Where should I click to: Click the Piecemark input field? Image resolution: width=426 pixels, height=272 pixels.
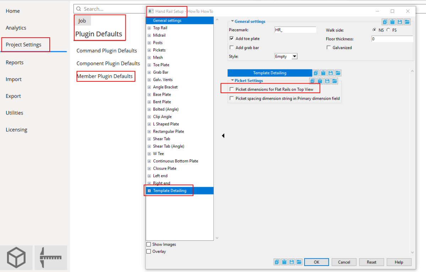[295, 30]
